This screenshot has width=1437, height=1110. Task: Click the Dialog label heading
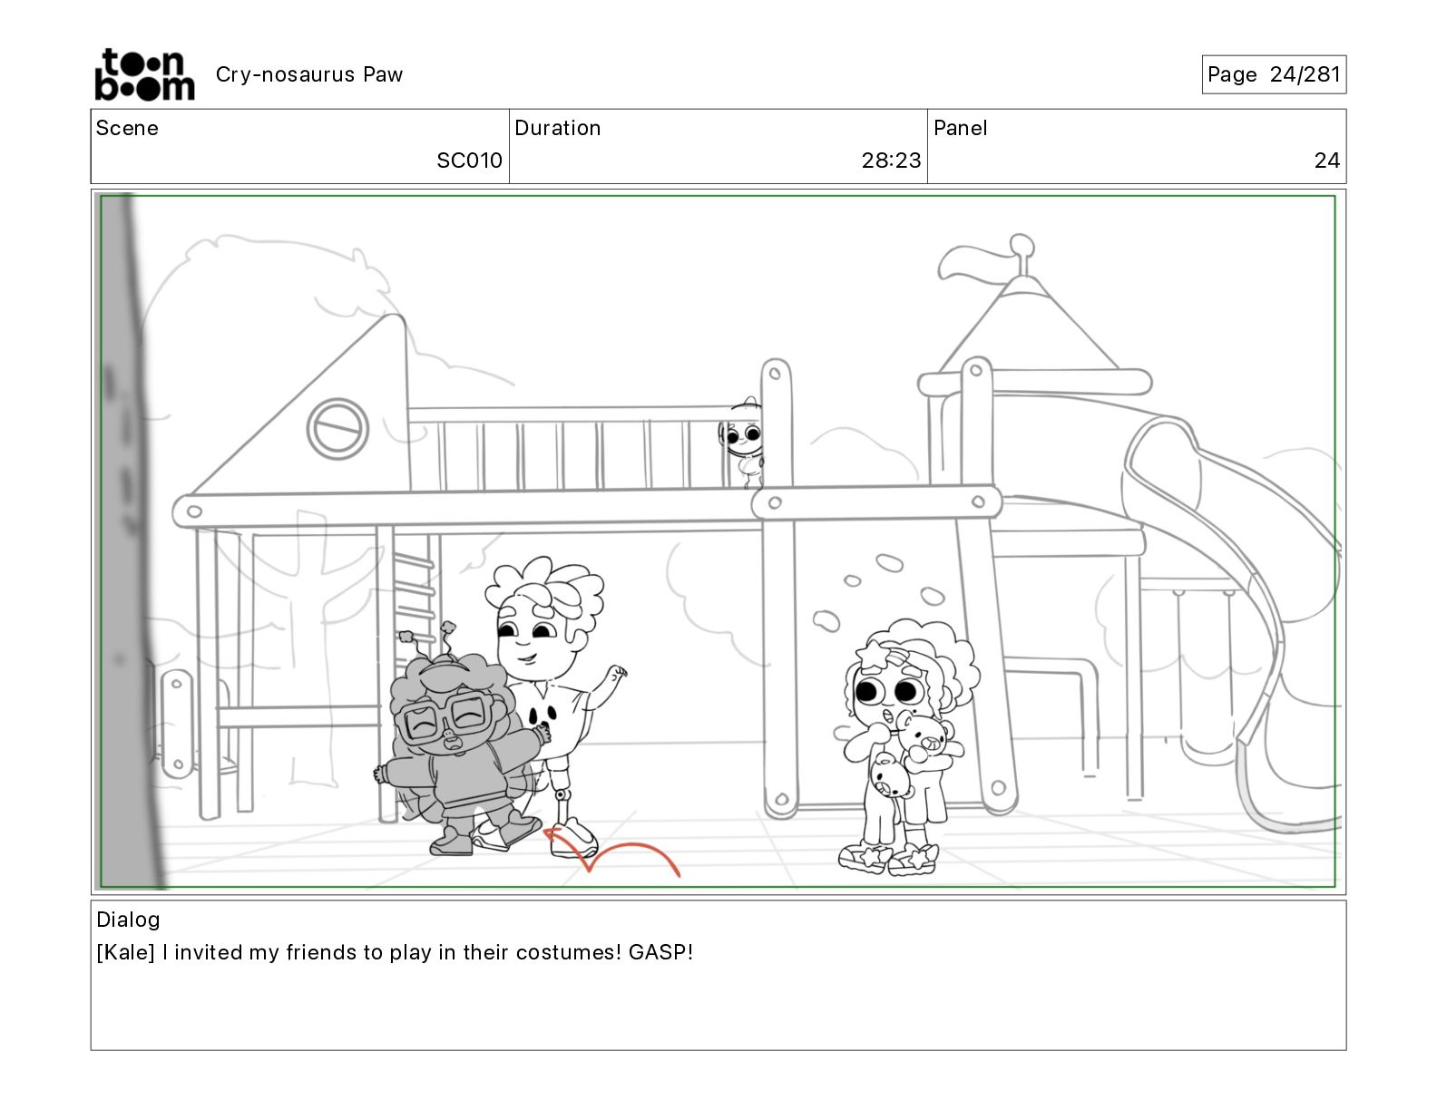(x=128, y=920)
